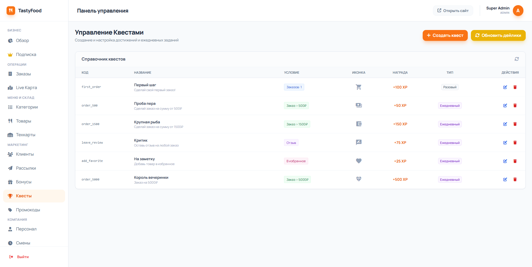Click the refresh icon in Справочник квестов header
The width and height of the screenshot is (532, 267).
point(516,59)
